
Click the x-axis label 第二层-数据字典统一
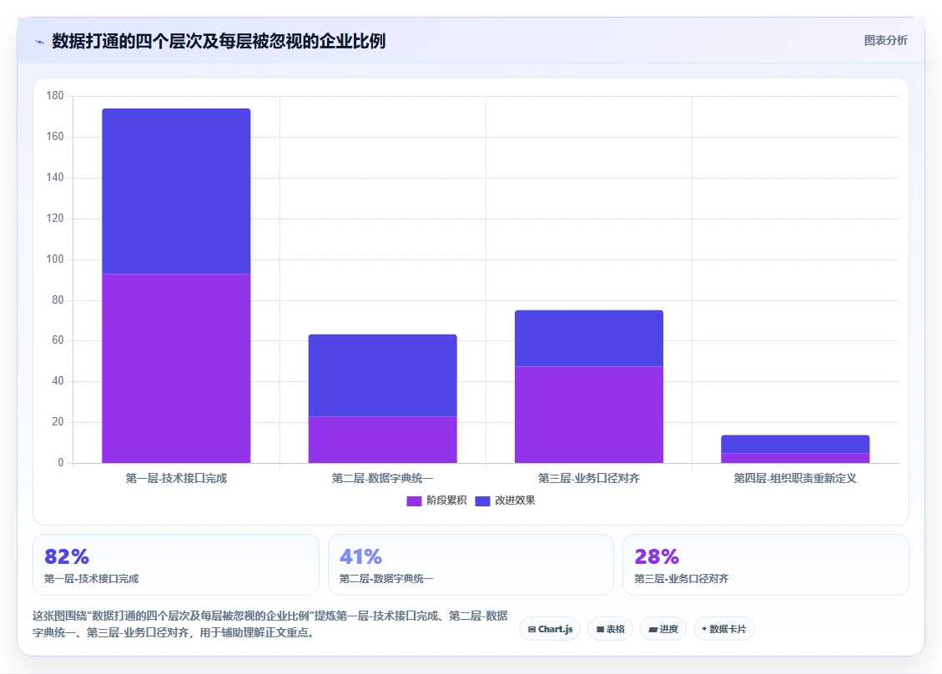click(383, 478)
